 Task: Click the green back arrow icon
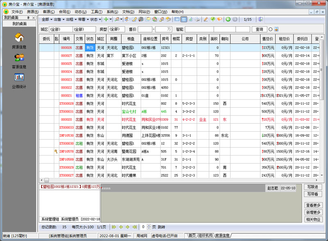(x=228, y=19)
